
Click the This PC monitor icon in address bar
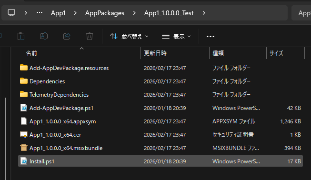pos(11,13)
